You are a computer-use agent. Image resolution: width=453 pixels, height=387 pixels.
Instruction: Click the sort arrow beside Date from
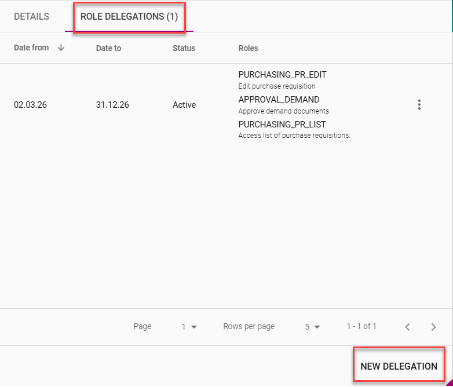[61, 48]
